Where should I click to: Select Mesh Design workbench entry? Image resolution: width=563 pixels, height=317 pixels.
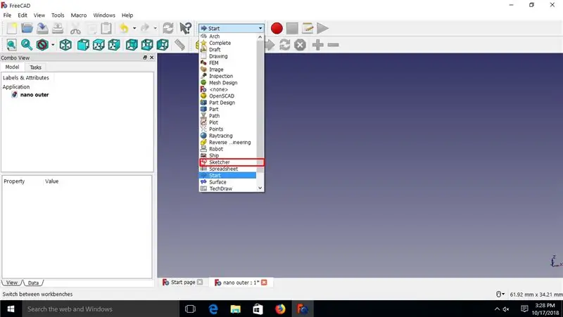(227, 82)
